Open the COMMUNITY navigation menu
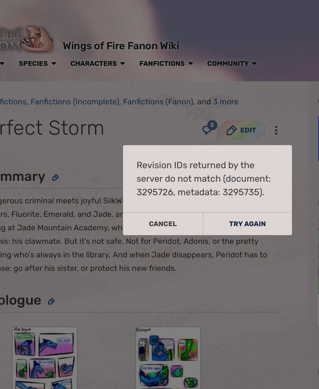This screenshot has height=389, width=319. point(232,64)
